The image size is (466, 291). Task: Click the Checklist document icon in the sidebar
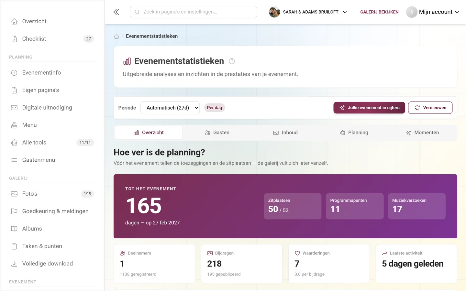click(14, 39)
